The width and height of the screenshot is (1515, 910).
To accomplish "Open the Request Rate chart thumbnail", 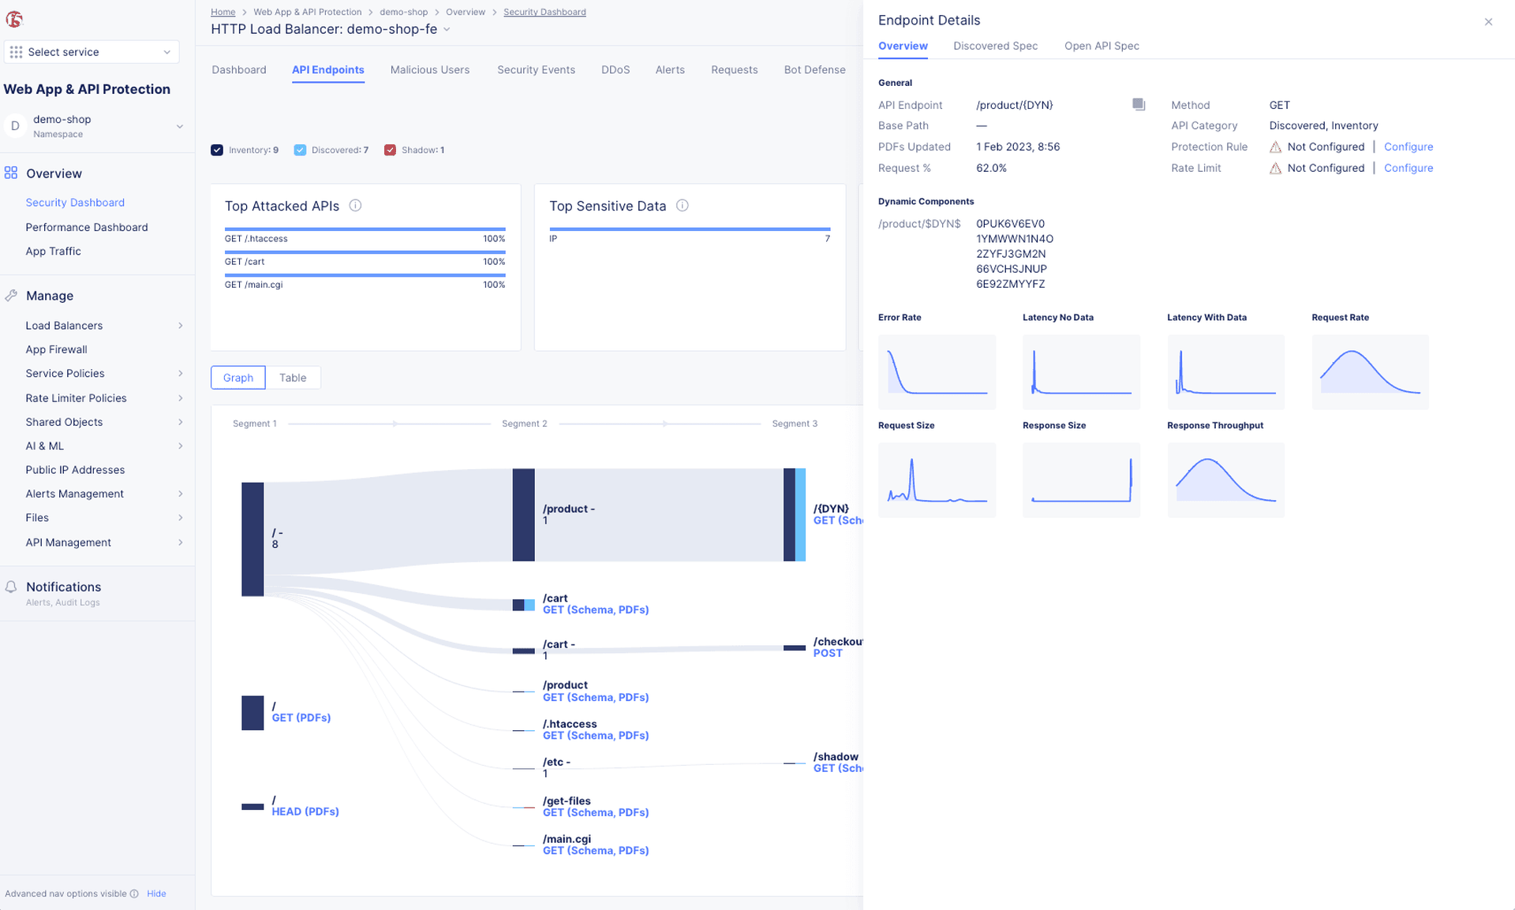I will click(x=1370, y=372).
